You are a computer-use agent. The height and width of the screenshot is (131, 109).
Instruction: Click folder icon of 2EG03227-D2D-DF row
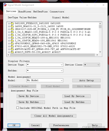click(x=12, y=29)
